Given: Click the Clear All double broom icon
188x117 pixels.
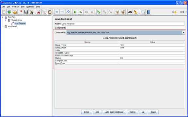Looking at the screenshot, I should (x=123, y=12).
